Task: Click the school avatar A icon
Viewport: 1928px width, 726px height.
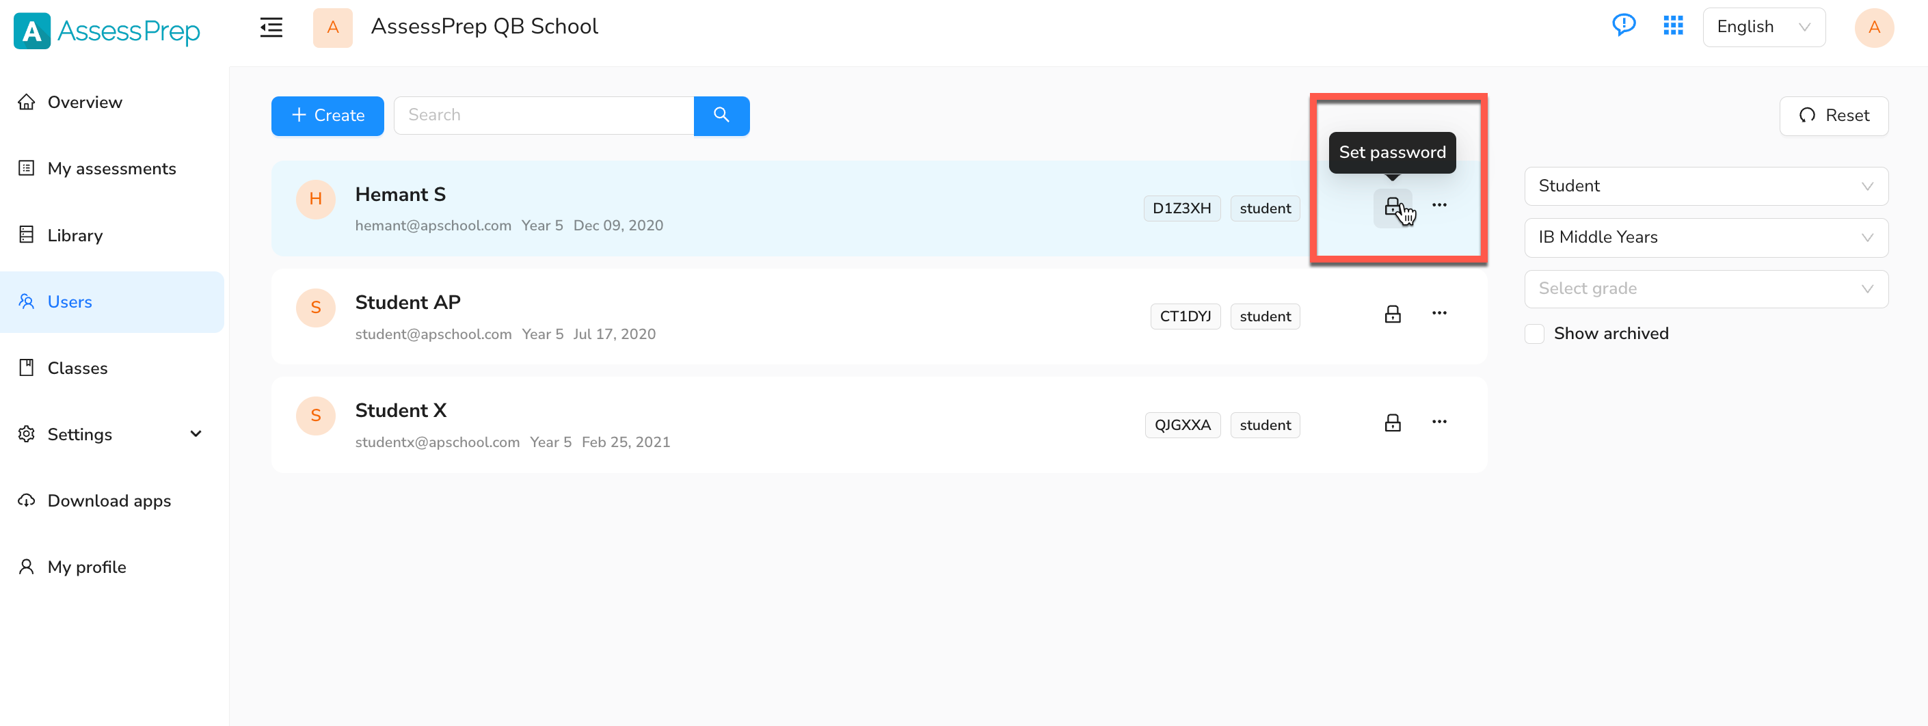Action: point(332,28)
